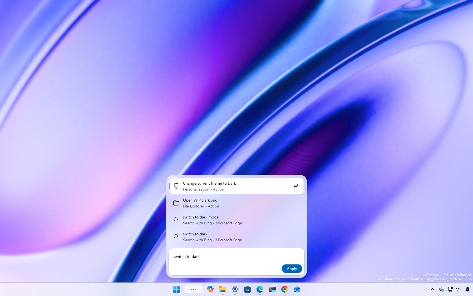Open the Windows Start menu
This screenshot has height=296, width=473.
pos(177,289)
